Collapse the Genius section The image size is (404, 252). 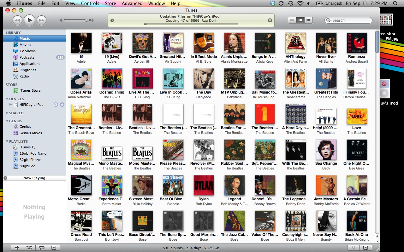coord(7,121)
